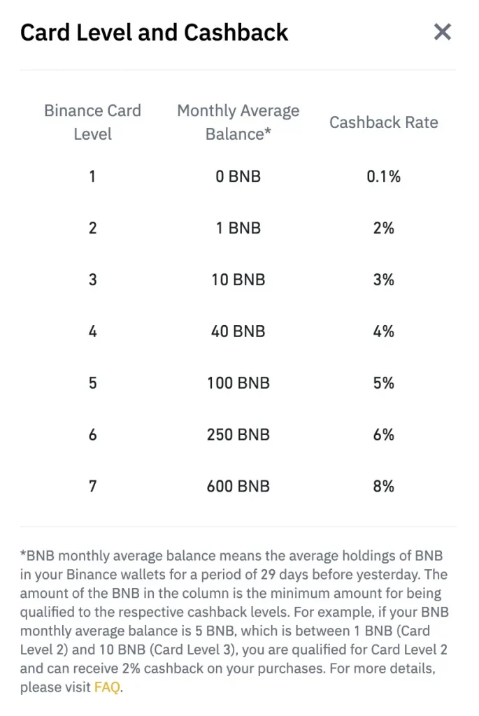479x716 pixels.
Task: Click the Card Level and Cashback title
Action: click(154, 32)
